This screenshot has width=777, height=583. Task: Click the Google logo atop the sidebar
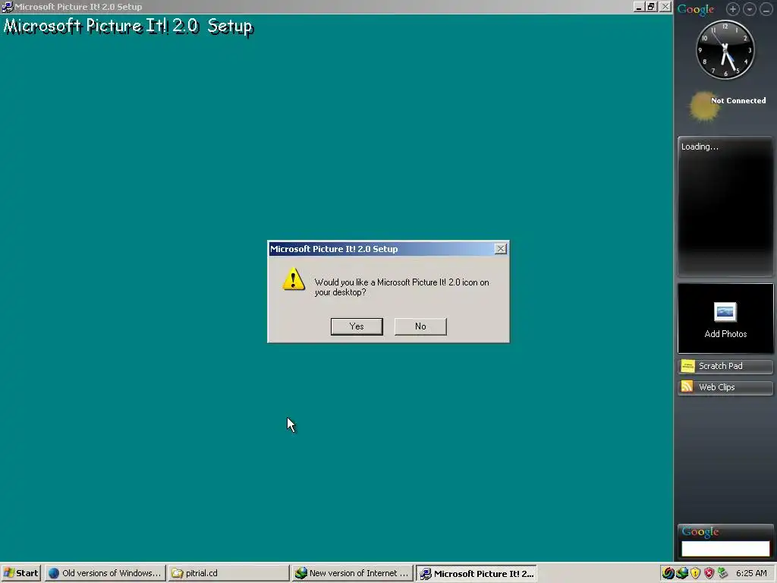[696, 9]
